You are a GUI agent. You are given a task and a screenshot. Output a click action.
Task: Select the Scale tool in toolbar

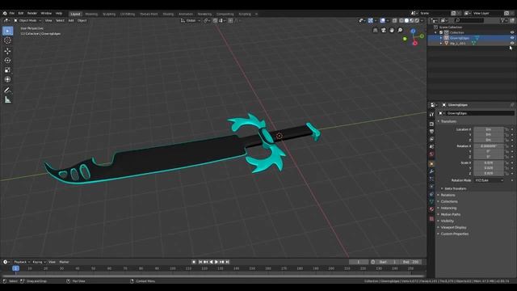pos(7,70)
